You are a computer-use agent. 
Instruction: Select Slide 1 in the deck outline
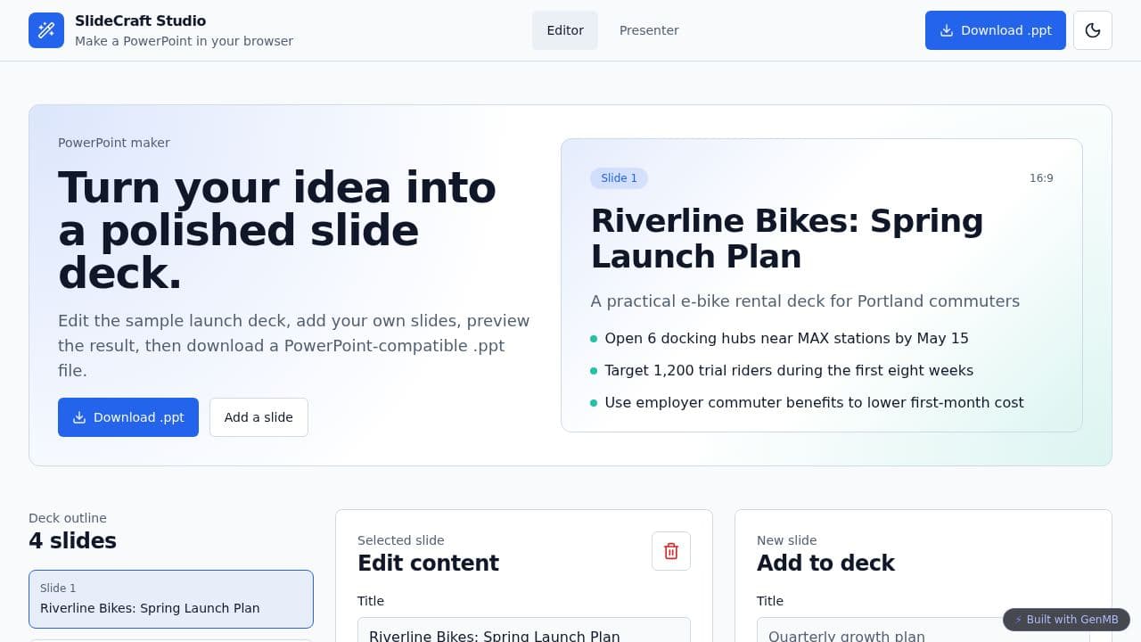pyautogui.click(x=171, y=599)
